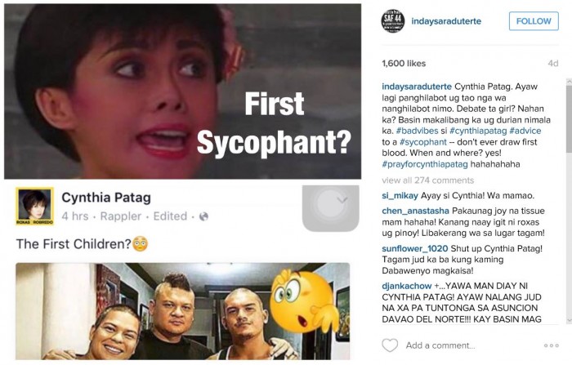Open chen_anastasha commenter profile
Image resolution: width=572 pixels, height=365 pixels.
[x=415, y=211]
